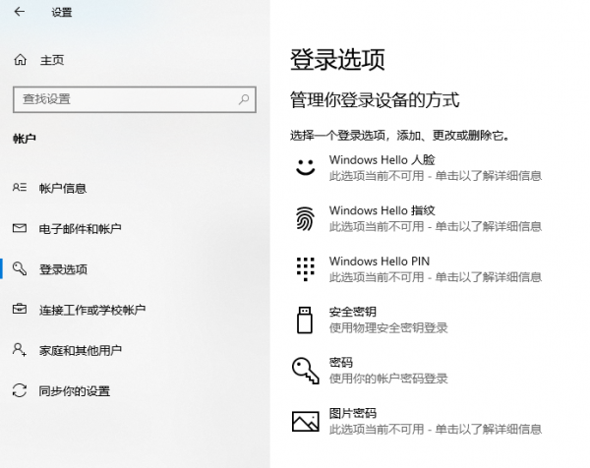Click the PIN keypad dots icon

305,269
